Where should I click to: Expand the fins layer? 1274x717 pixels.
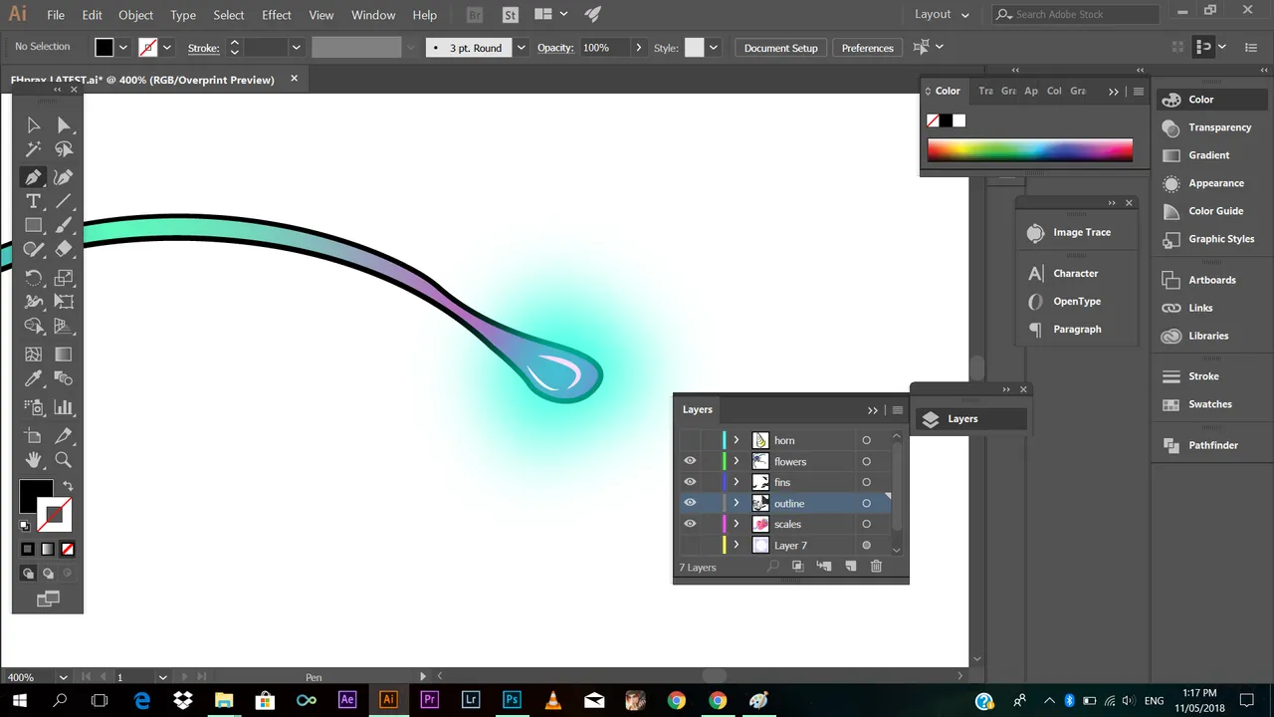(737, 482)
